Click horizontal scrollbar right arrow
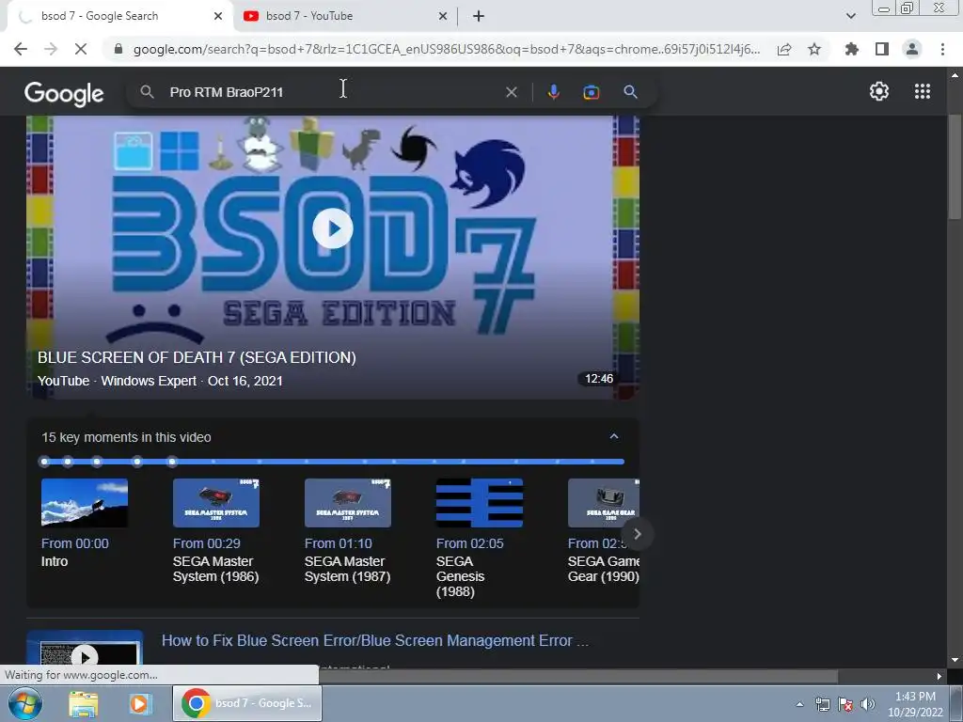 [x=939, y=676]
